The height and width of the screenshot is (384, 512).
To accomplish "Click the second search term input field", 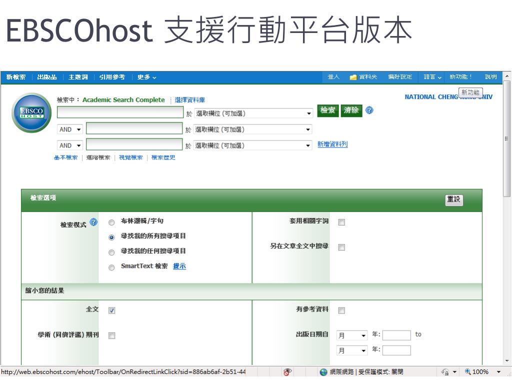I will tap(134, 128).
